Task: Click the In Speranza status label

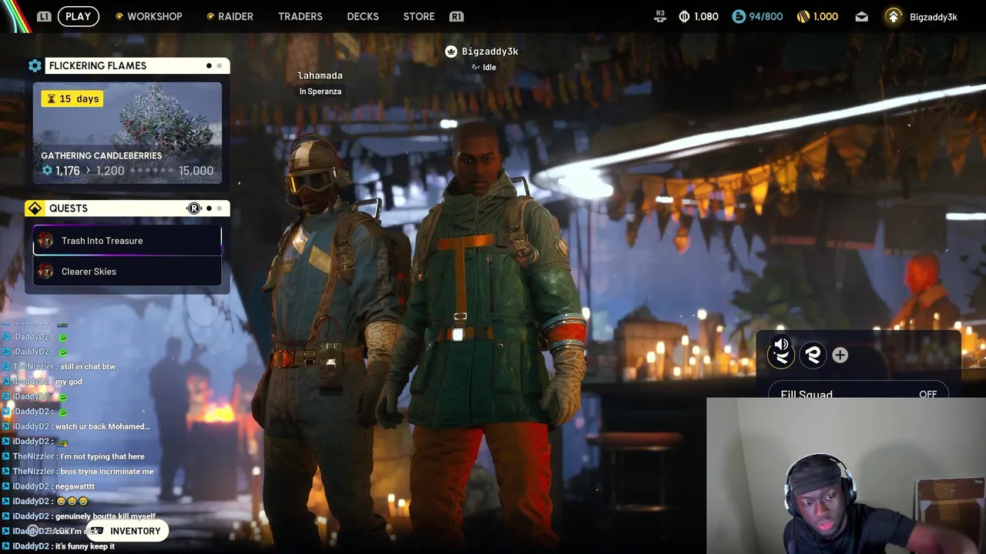Action: (320, 92)
